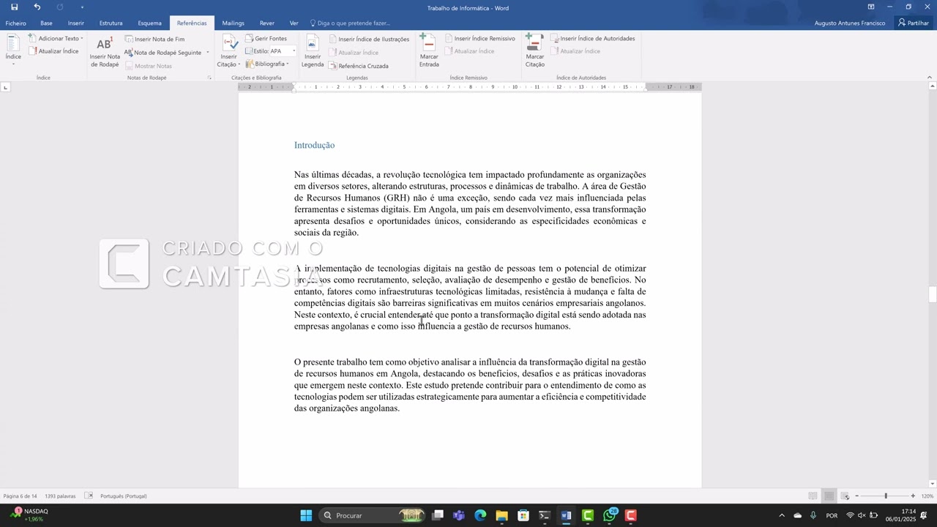This screenshot has height=527, width=937.
Task: Click the 'Página 6 de 14' page indicator
Action: coord(20,496)
